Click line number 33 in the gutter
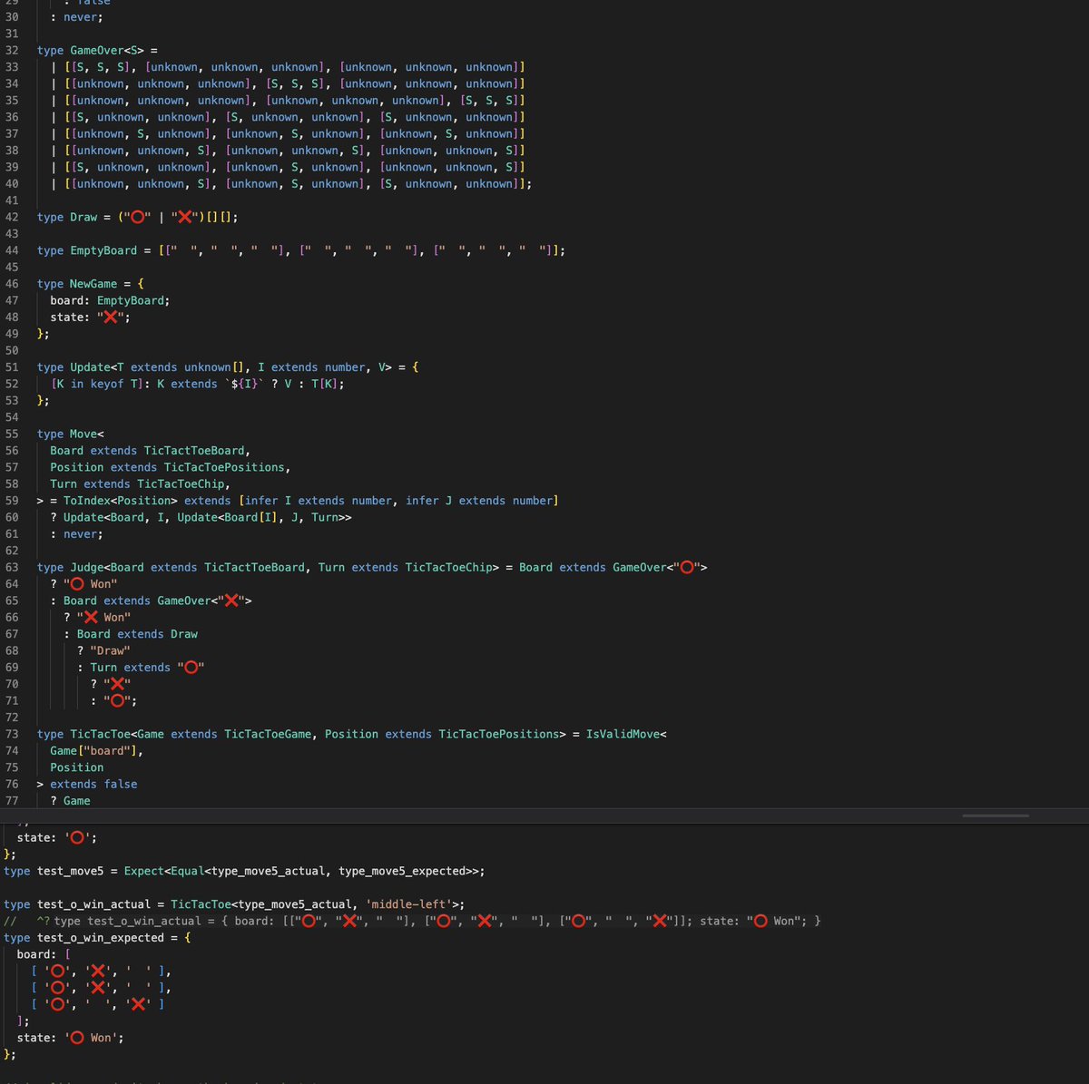Viewport: 1089px width, 1084px height. [12, 67]
